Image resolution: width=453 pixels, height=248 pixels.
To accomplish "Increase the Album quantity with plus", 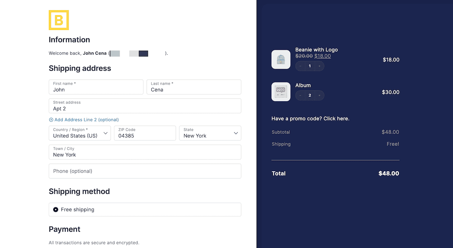I will 319,96.
